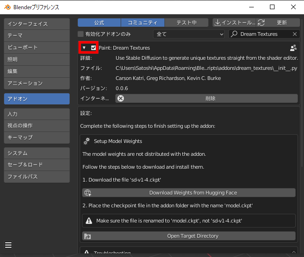The image size is (304, 257).
Task: Click the Dream Textures search field
Action: tap(264, 34)
